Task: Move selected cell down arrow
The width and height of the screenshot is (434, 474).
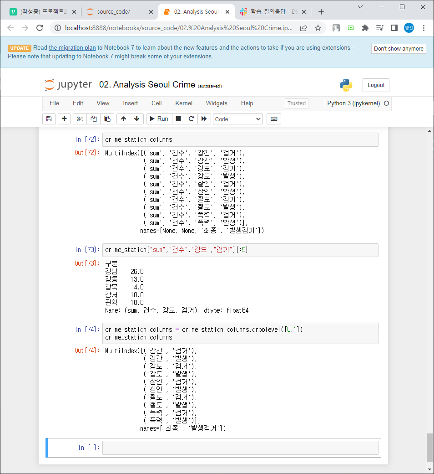Action: pos(137,119)
